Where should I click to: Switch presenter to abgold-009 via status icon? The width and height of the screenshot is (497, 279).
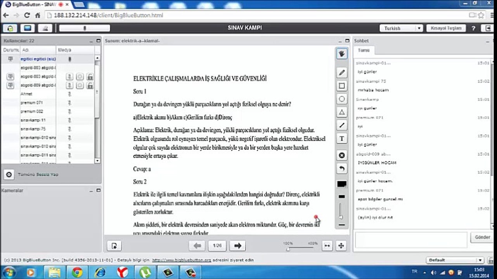10,85
